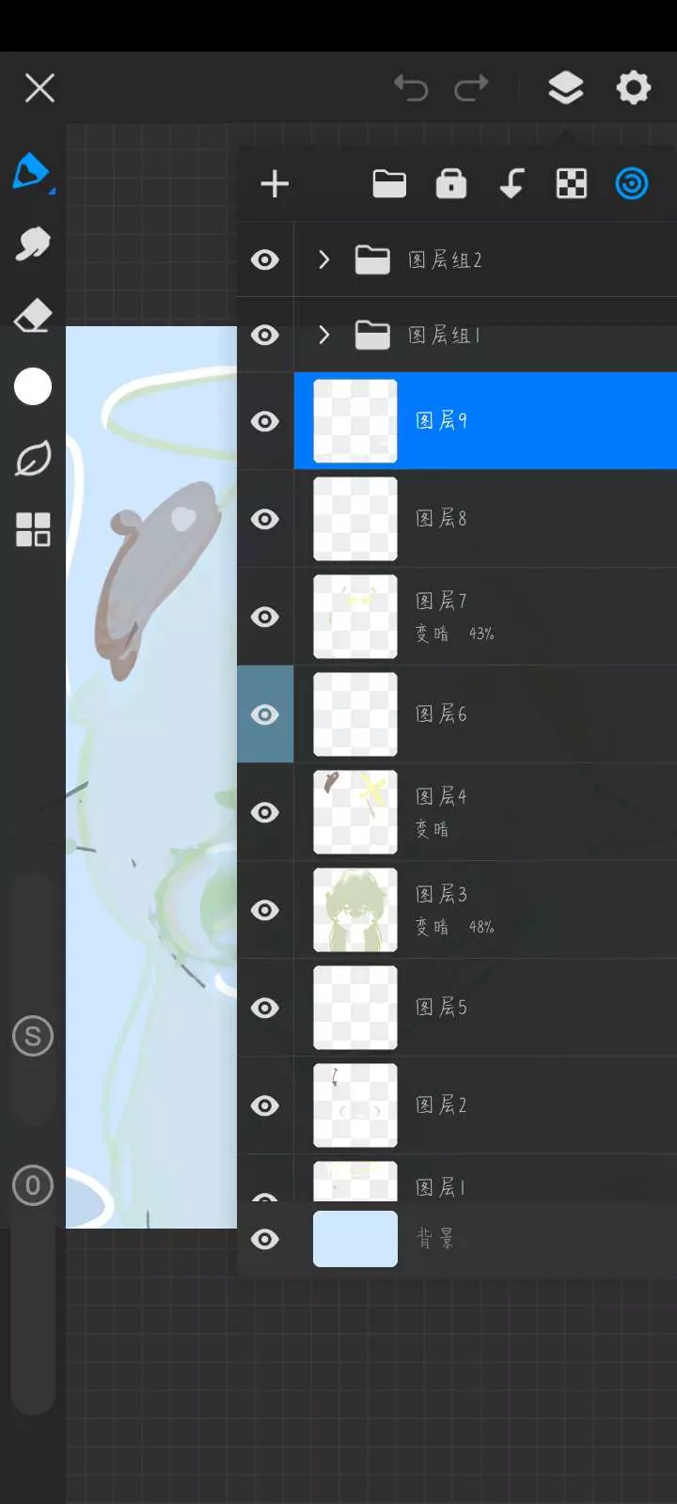Open the white circle color picker
The height and width of the screenshot is (1504, 677).
click(33, 386)
